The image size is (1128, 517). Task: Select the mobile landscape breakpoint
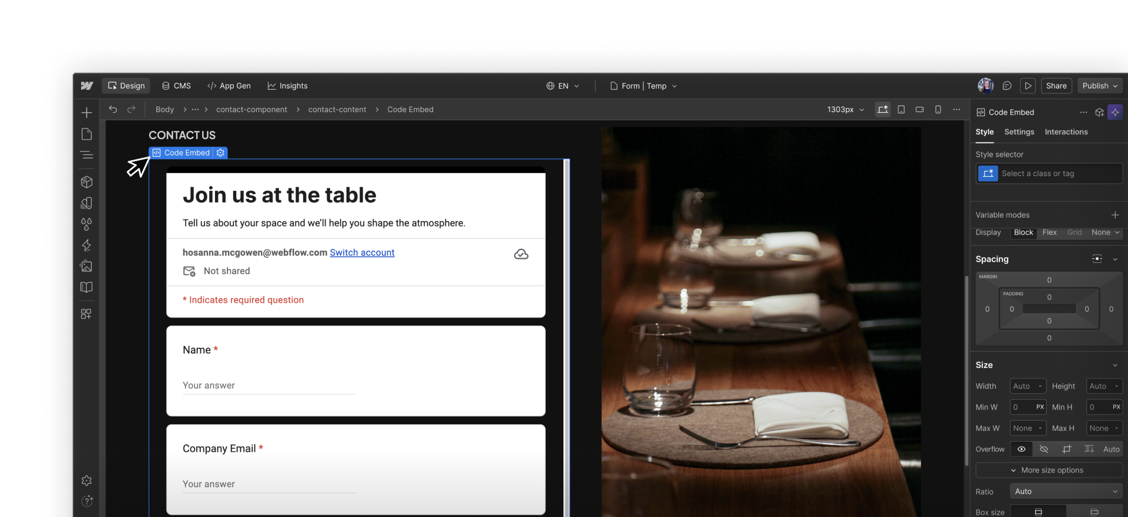[919, 109]
